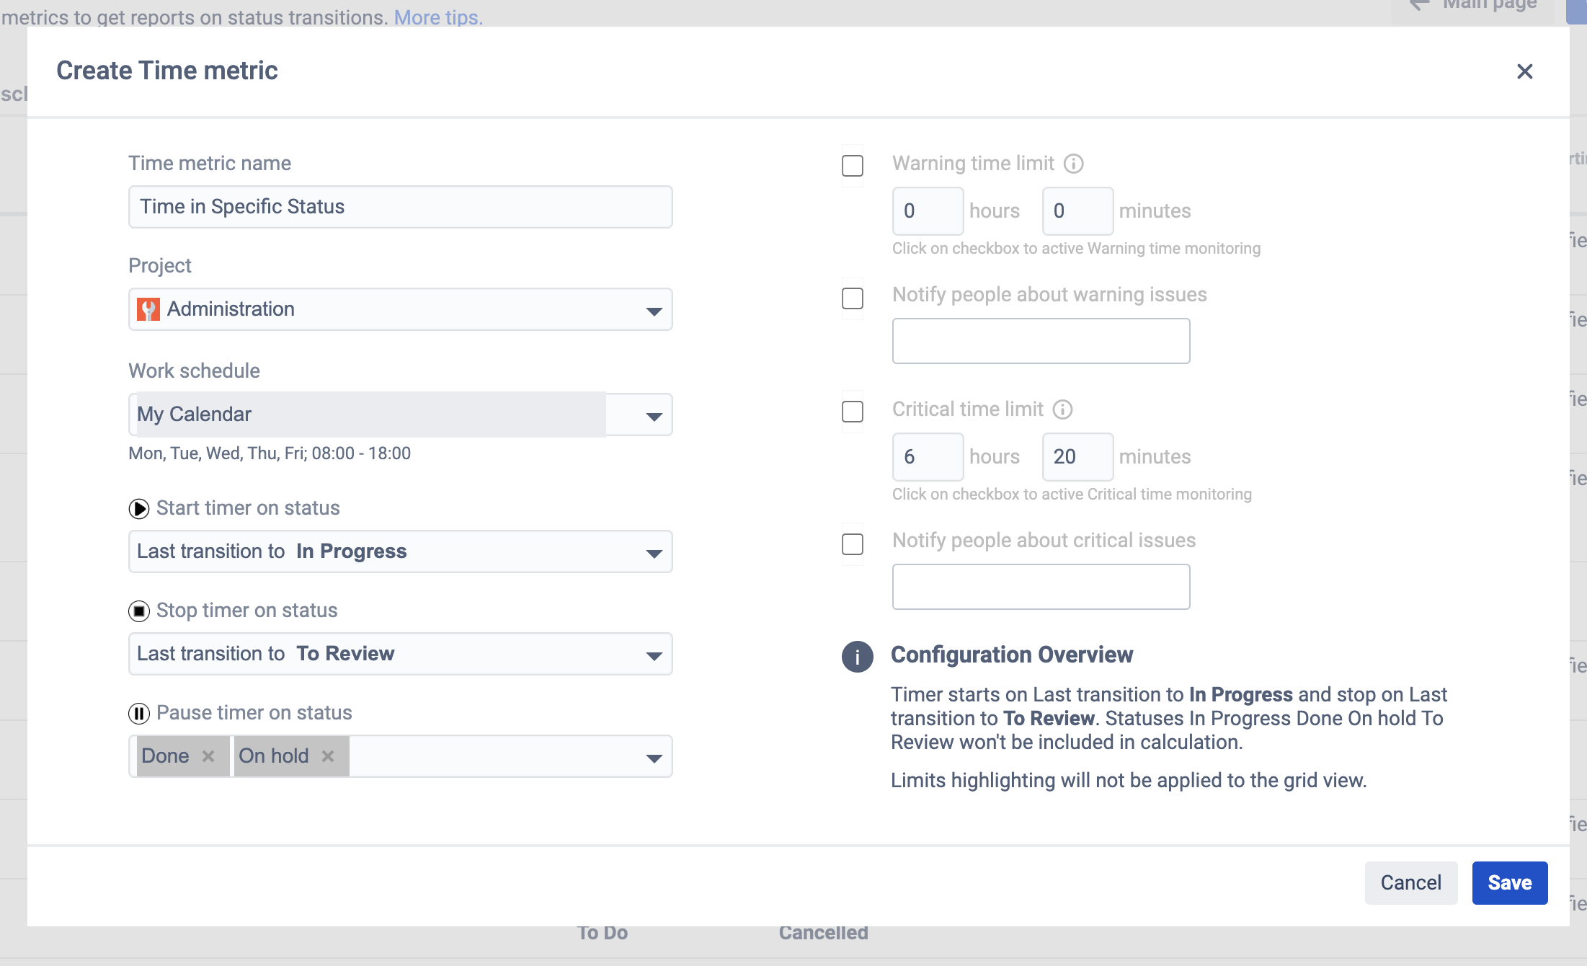Click the Configuration Overview info icon
The image size is (1587, 966).
857,657
